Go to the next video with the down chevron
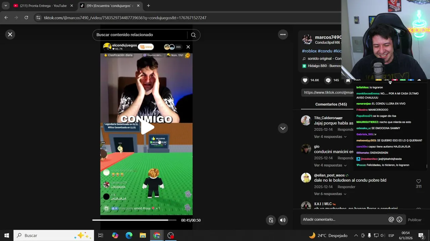Image resolution: width=430 pixels, height=241 pixels. click(283, 128)
